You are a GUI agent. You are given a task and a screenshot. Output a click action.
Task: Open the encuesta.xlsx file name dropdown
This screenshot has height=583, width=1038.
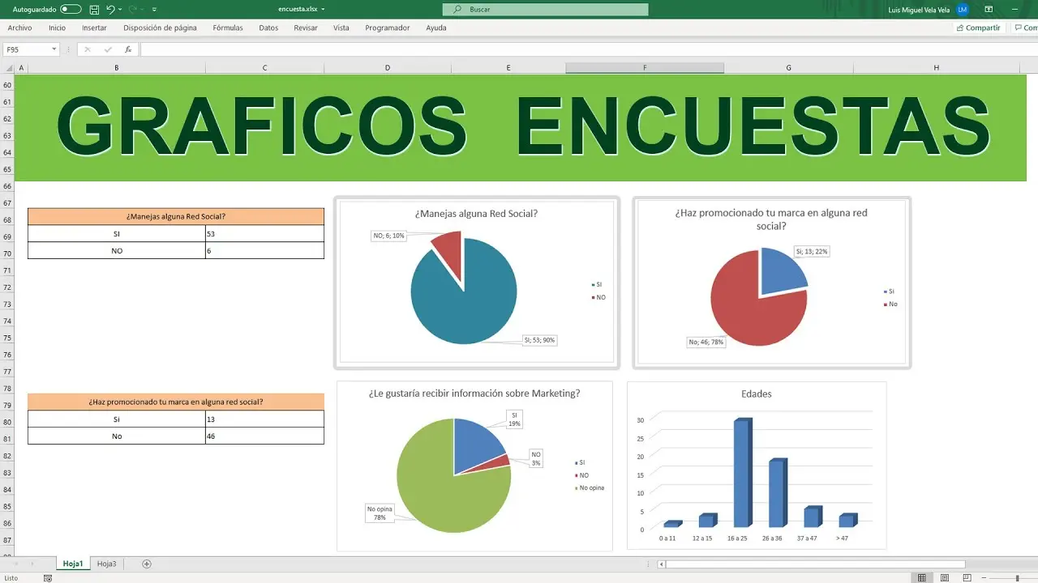coord(323,10)
